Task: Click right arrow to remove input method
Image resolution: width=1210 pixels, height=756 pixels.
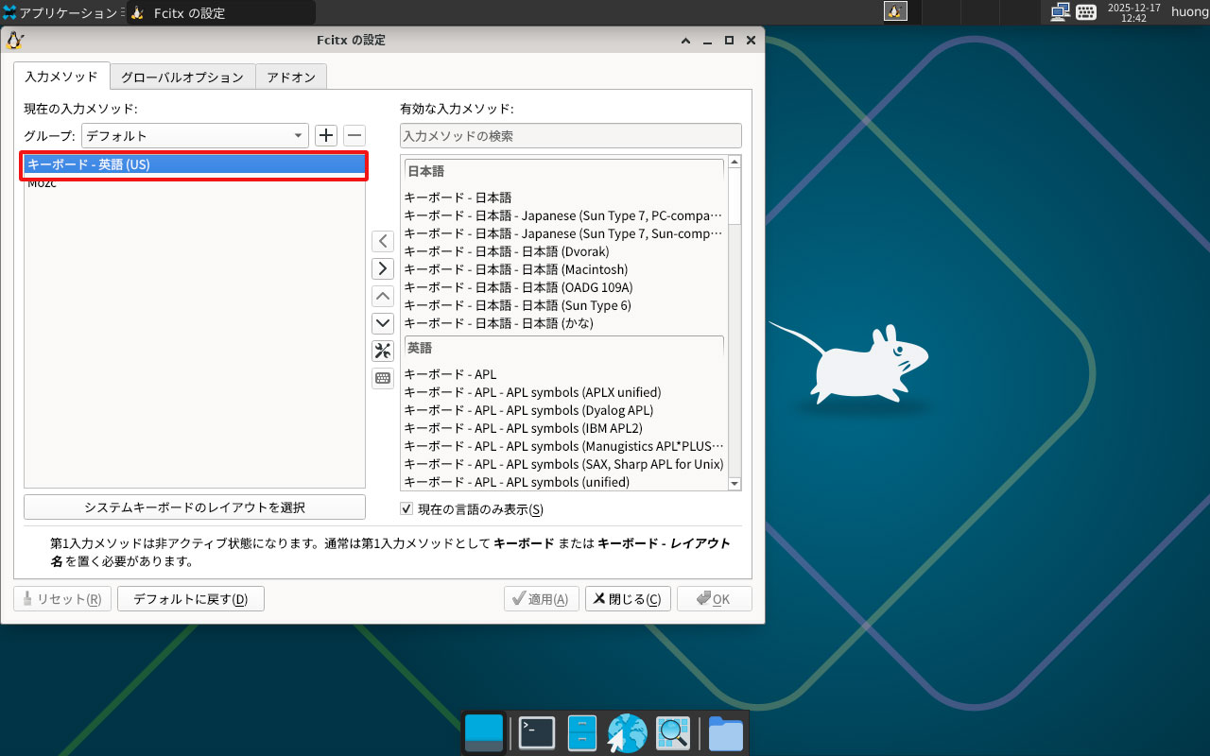Action: pos(382,268)
